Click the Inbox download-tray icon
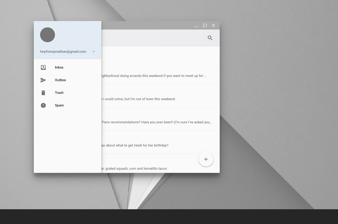 click(43, 67)
